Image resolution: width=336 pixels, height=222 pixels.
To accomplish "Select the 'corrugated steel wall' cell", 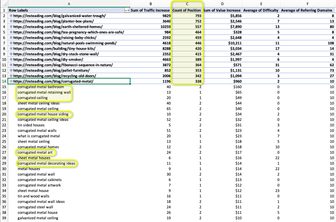I will coord(69,207).
